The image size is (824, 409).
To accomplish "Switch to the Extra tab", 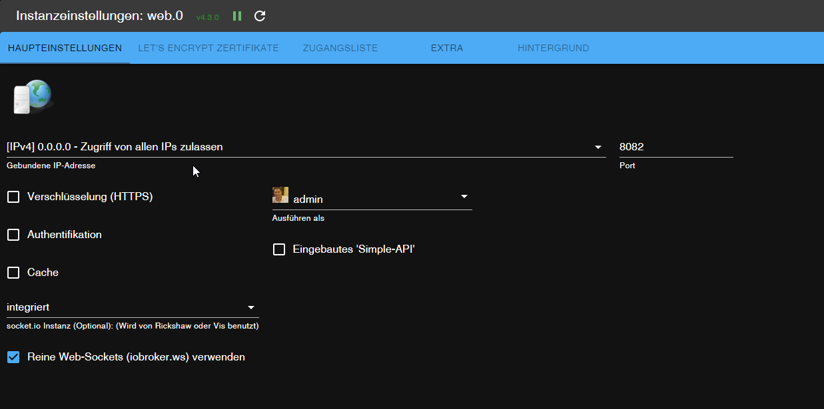I will pyautogui.click(x=447, y=48).
